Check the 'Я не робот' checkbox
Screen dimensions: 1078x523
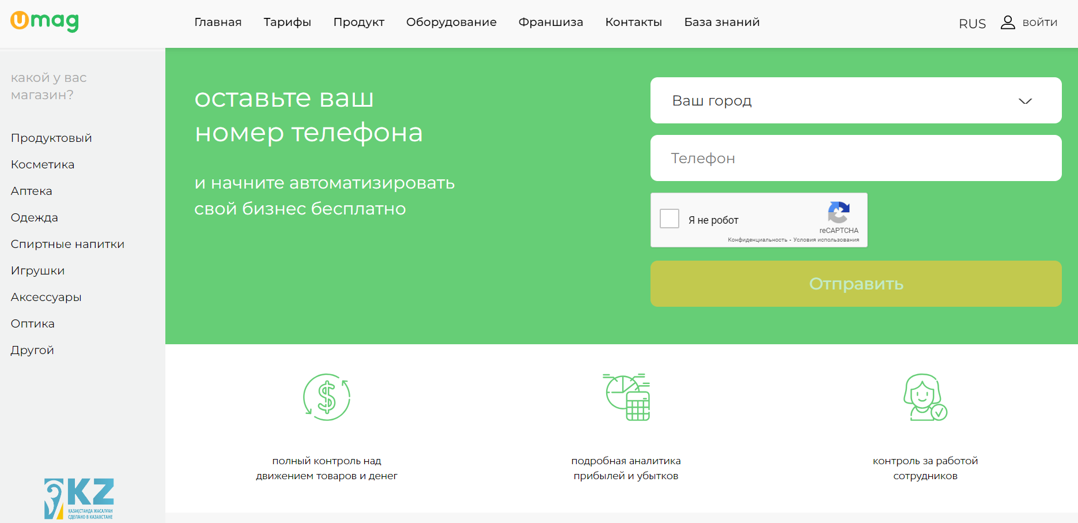pyautogui.click(x=670, y=219)
